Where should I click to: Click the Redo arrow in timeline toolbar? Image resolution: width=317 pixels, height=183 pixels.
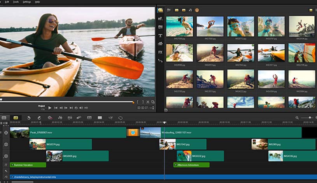[39, 118]
